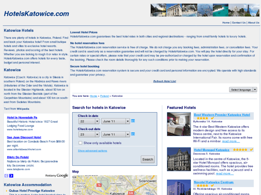Click the Katowice map
The width and height of the screenshot is (261, 195).
(x=115, y=185)
